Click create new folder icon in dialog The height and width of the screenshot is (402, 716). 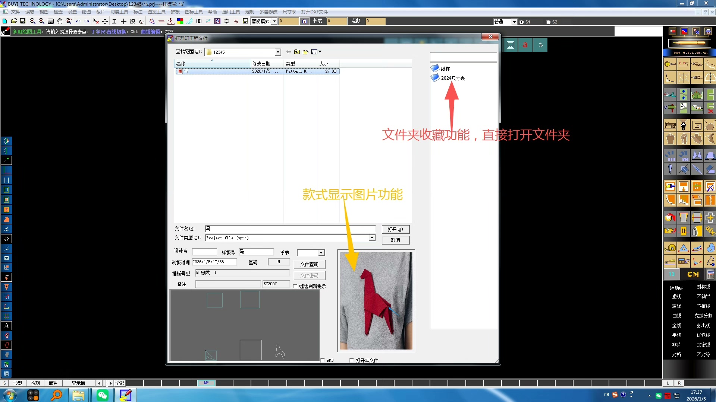305,52
